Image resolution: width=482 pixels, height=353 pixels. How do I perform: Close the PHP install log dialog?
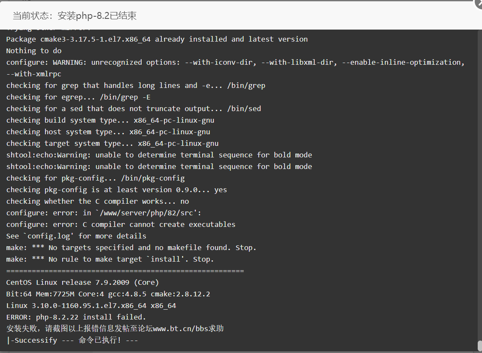coord(479,3)
